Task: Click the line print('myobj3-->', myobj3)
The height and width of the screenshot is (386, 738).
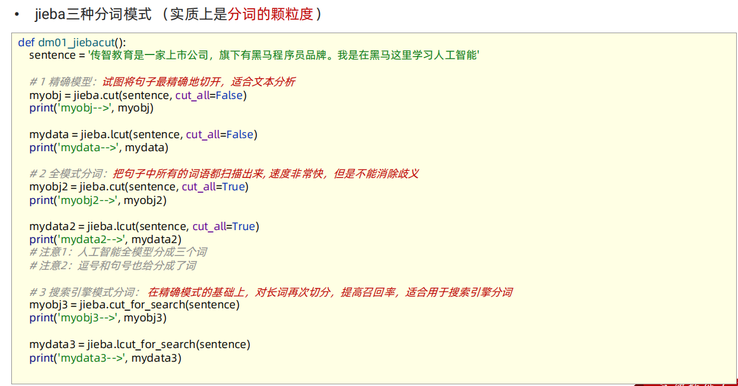Action: point(98,318)
